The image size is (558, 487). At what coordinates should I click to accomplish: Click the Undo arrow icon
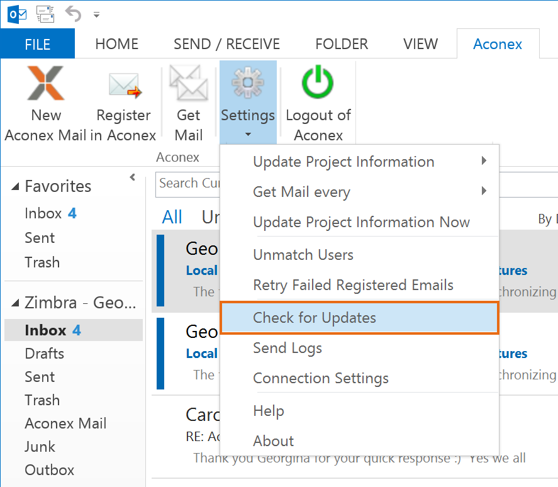[74, 14]
